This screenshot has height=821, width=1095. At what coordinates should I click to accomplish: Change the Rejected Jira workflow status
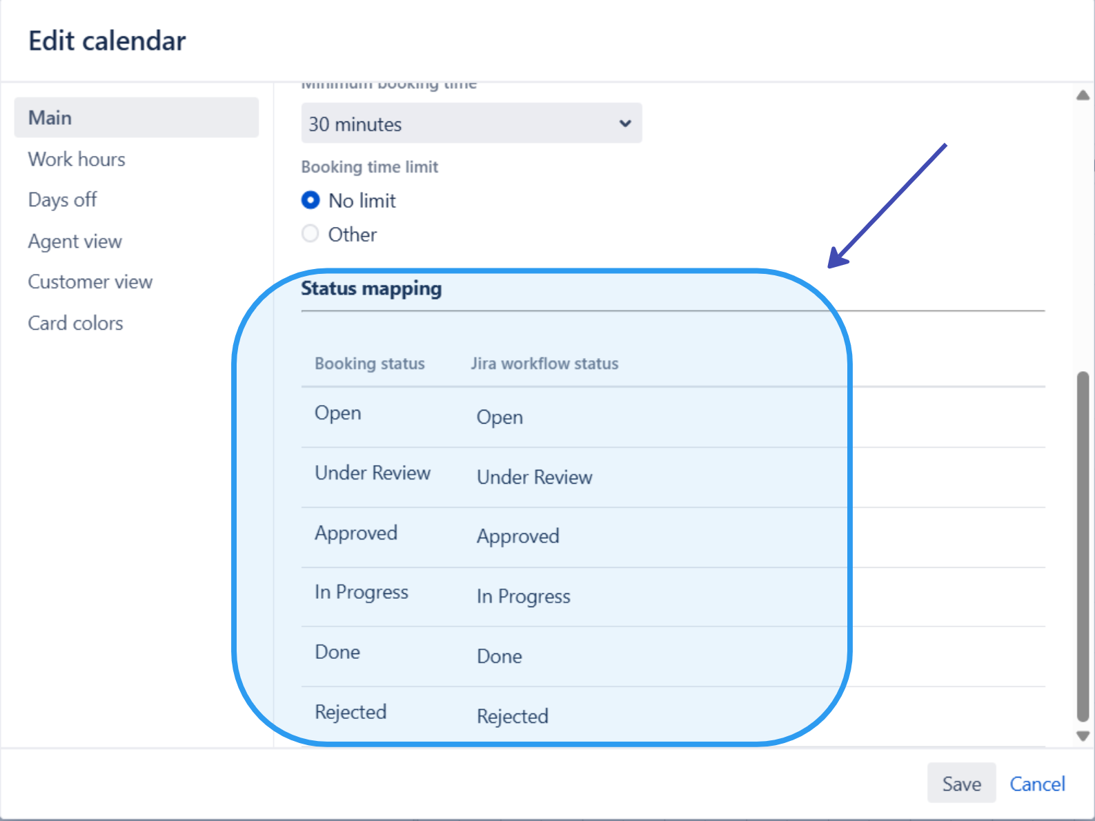pyautogui.click(x=513, y=717)
